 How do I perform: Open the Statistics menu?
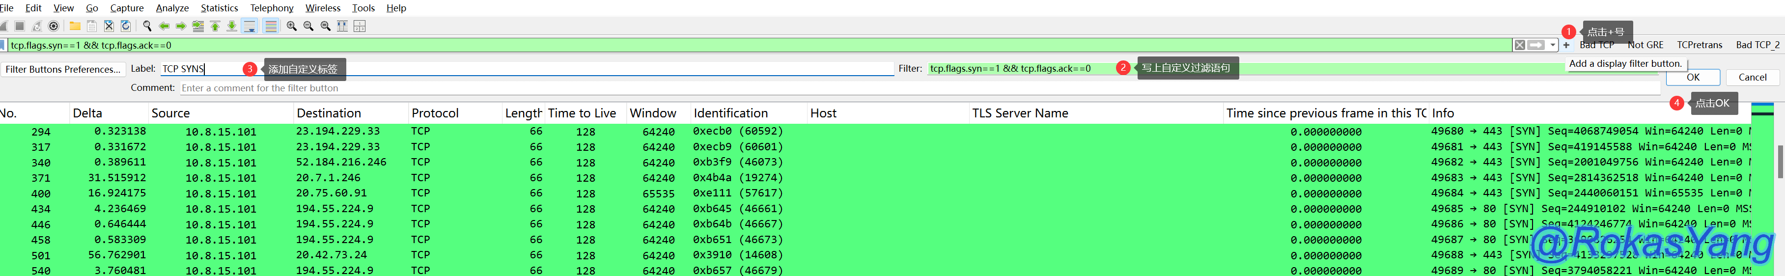pos(219,8)
